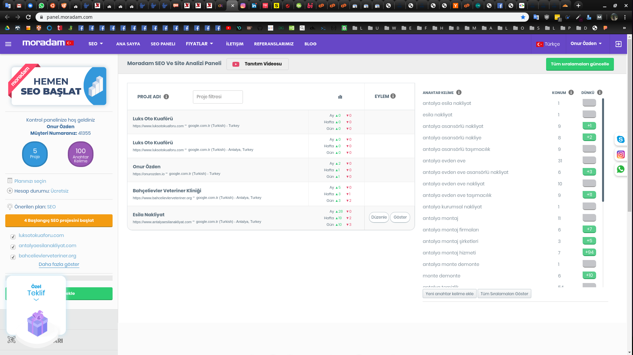The height and width of the screenshot is (355, 633).
Task: Click 4 Başlangıç SEO projesini başlat button
Action: 59,221
